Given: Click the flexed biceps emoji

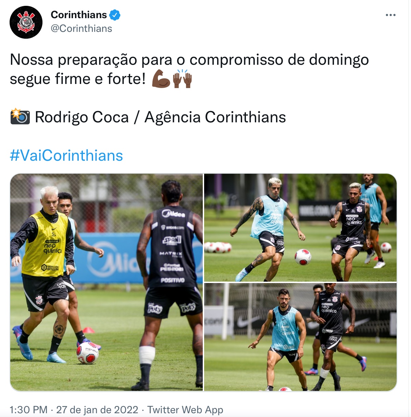Looking at the screenshot, I should pos(161,79).
